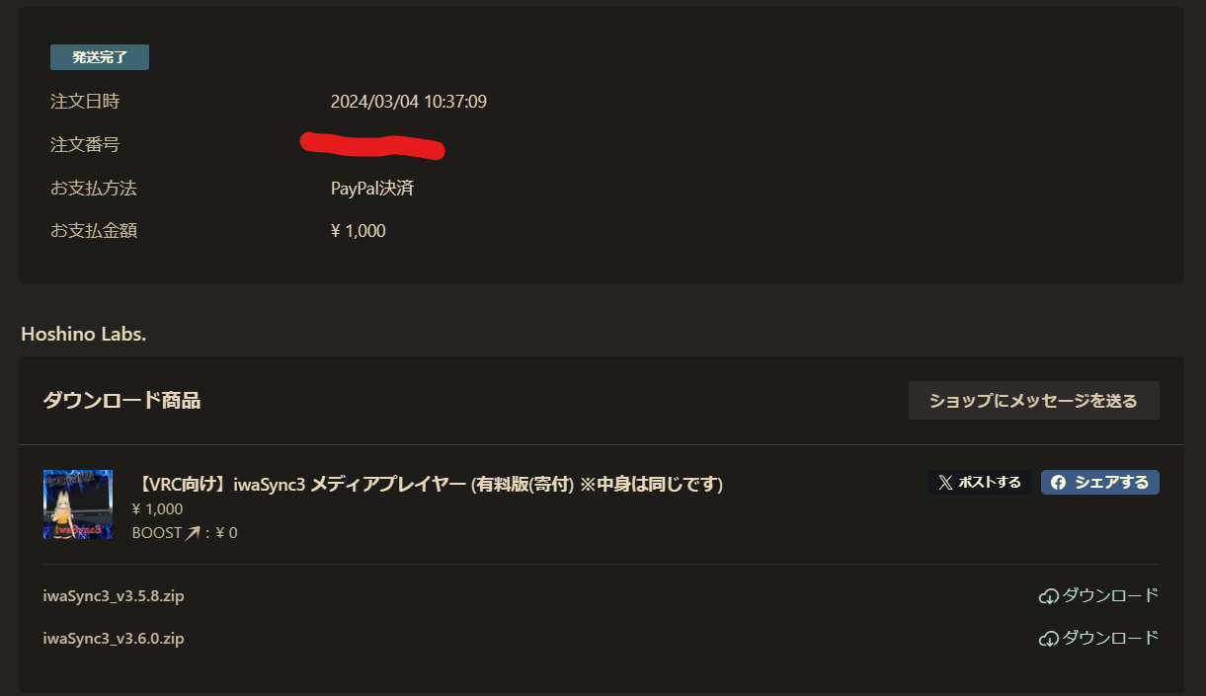Click the BOOST arrow icon
This screenshot has height=696, width=1206.
coord(193,533)
